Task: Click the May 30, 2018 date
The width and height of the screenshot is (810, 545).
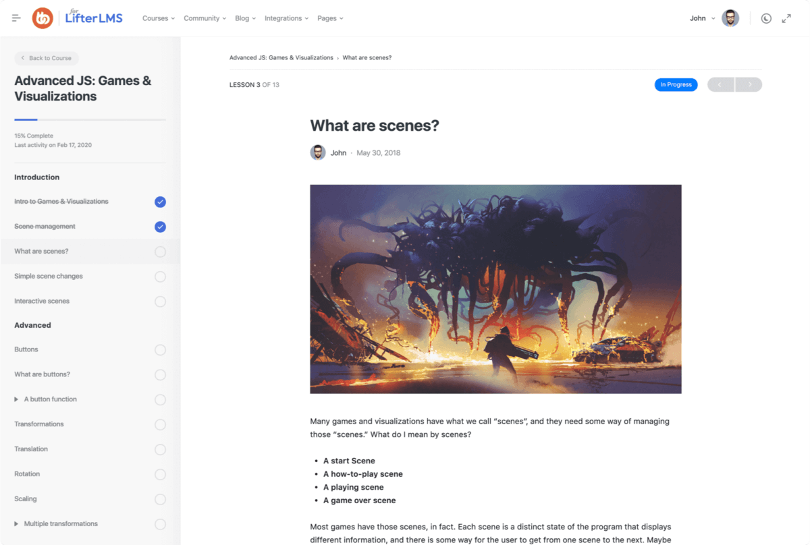Action: coord(379,153)
